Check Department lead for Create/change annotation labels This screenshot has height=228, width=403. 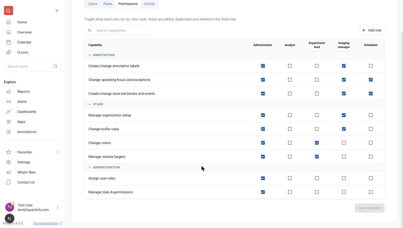[x=317, y=66]
